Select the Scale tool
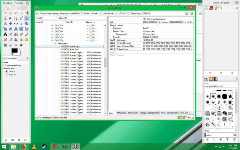This screenshot has height=150, width=240. pyautogui.click(x=5, y=29)
